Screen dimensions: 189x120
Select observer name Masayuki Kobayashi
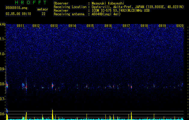click(108, 3)
